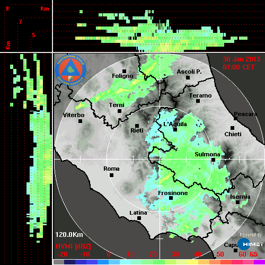
Task: Click the Pescara text label
Action: pos(245,114)
